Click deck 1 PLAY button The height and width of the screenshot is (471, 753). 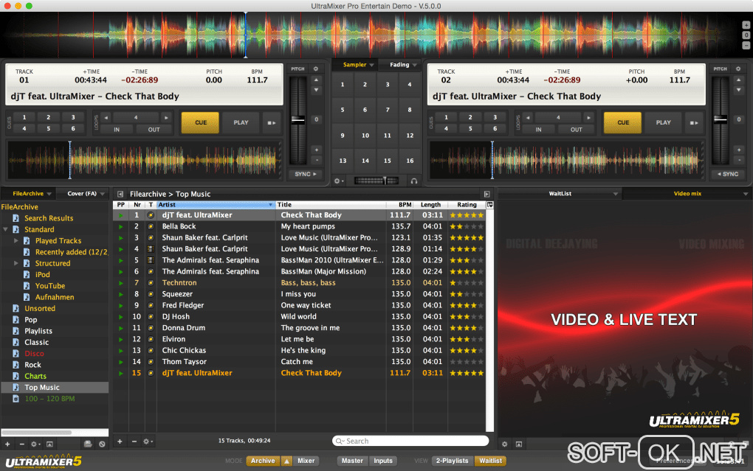(241, 123)
